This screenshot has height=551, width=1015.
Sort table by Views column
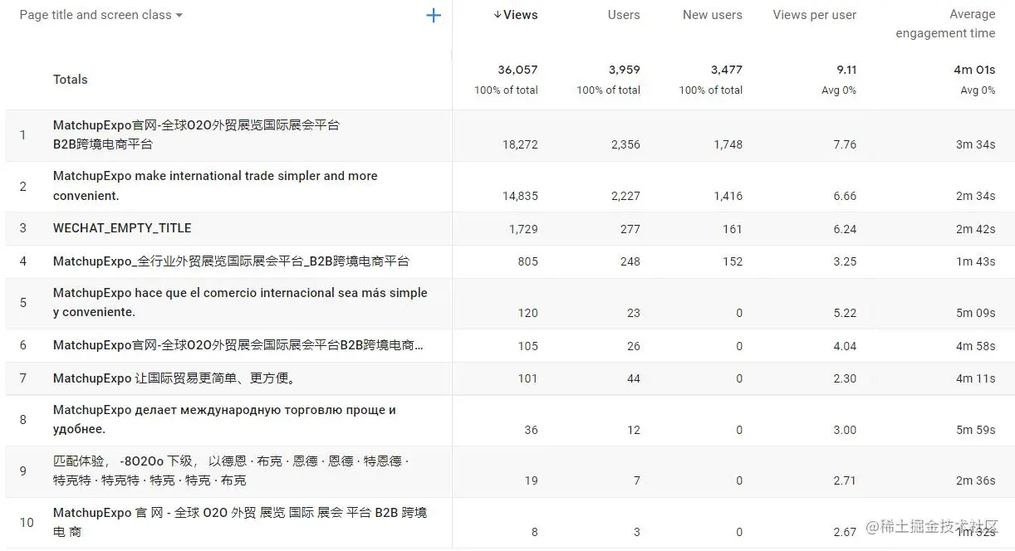(x=516, y=15)
